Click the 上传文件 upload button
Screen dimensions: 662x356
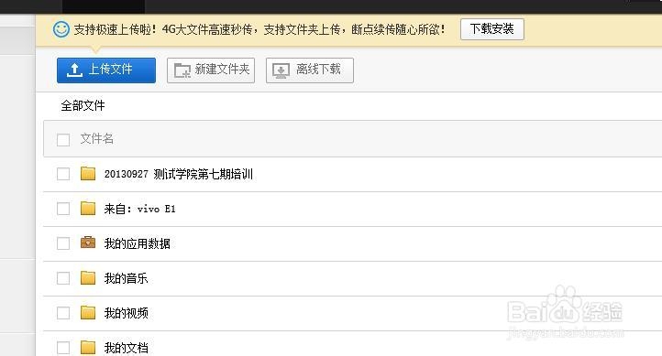pyautogui.click(x=106, y=70)
